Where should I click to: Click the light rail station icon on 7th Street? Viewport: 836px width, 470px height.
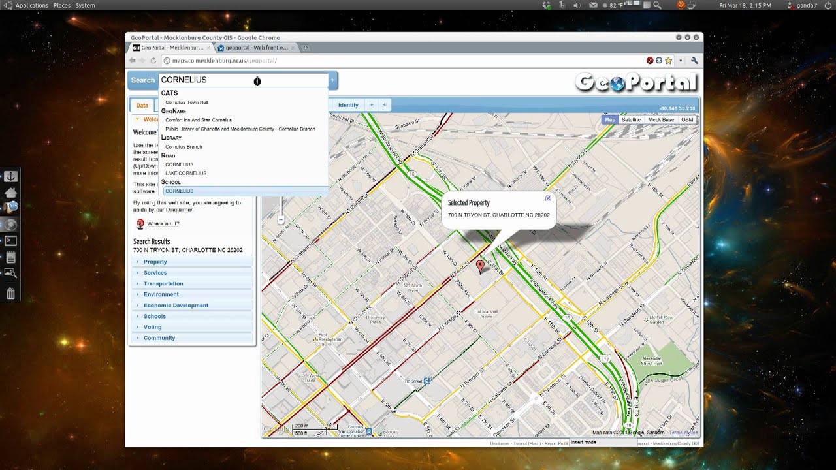pyautogui.click(x=426, y=381)
